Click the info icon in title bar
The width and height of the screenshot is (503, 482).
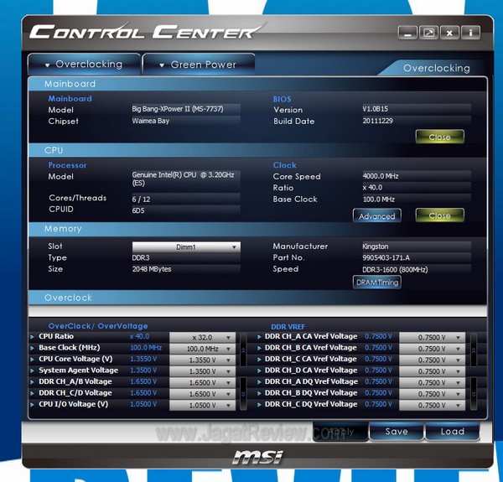pyautogui.click(x=470, y=33)
